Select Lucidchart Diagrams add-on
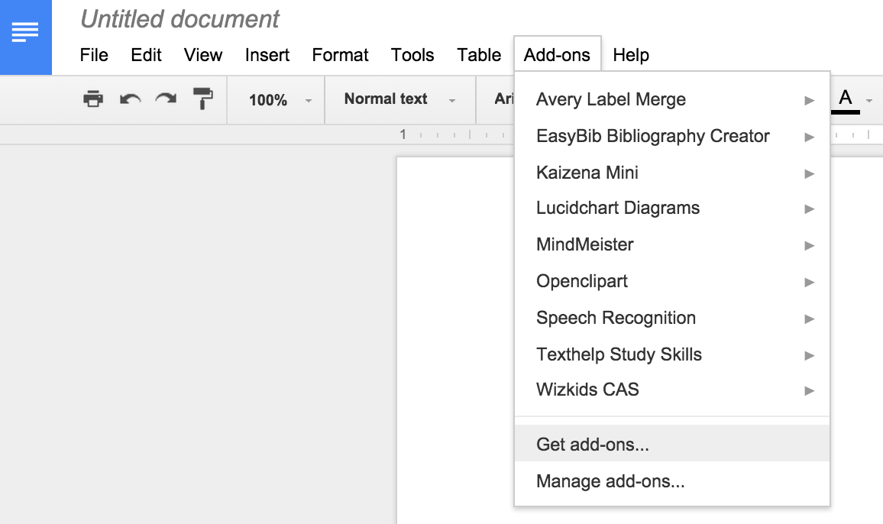This screenshot has width=883, height=524. pos(672,209)
